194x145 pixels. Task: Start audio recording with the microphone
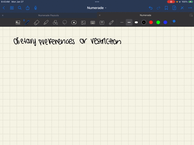(36, 8)
